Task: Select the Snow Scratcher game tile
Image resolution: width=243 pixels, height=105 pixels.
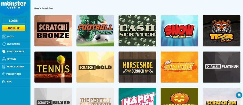Action: tap(179, 31)
